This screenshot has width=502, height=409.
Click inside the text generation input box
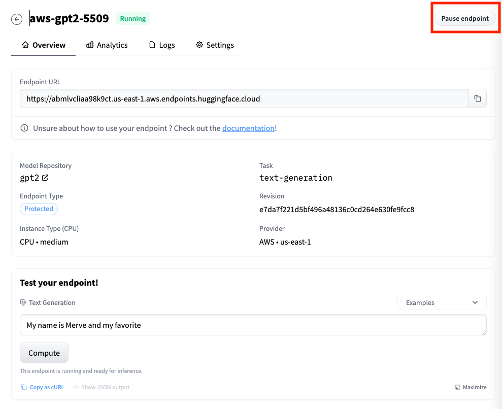click(253, 325)
